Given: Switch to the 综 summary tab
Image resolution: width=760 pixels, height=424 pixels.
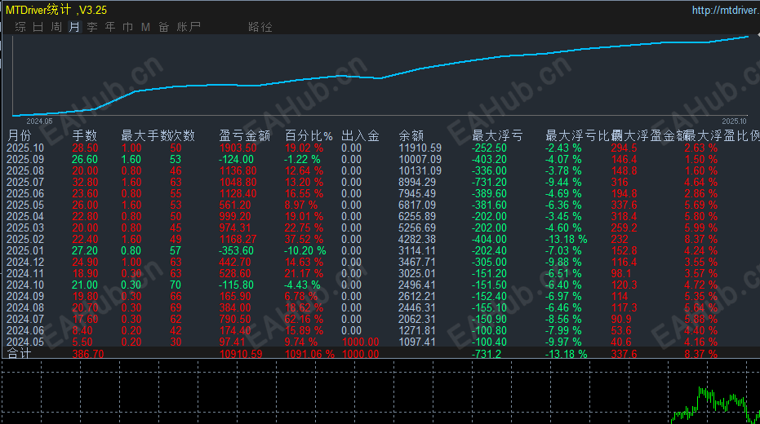Looking at the screenshot, I should click(x=20, y=27).
